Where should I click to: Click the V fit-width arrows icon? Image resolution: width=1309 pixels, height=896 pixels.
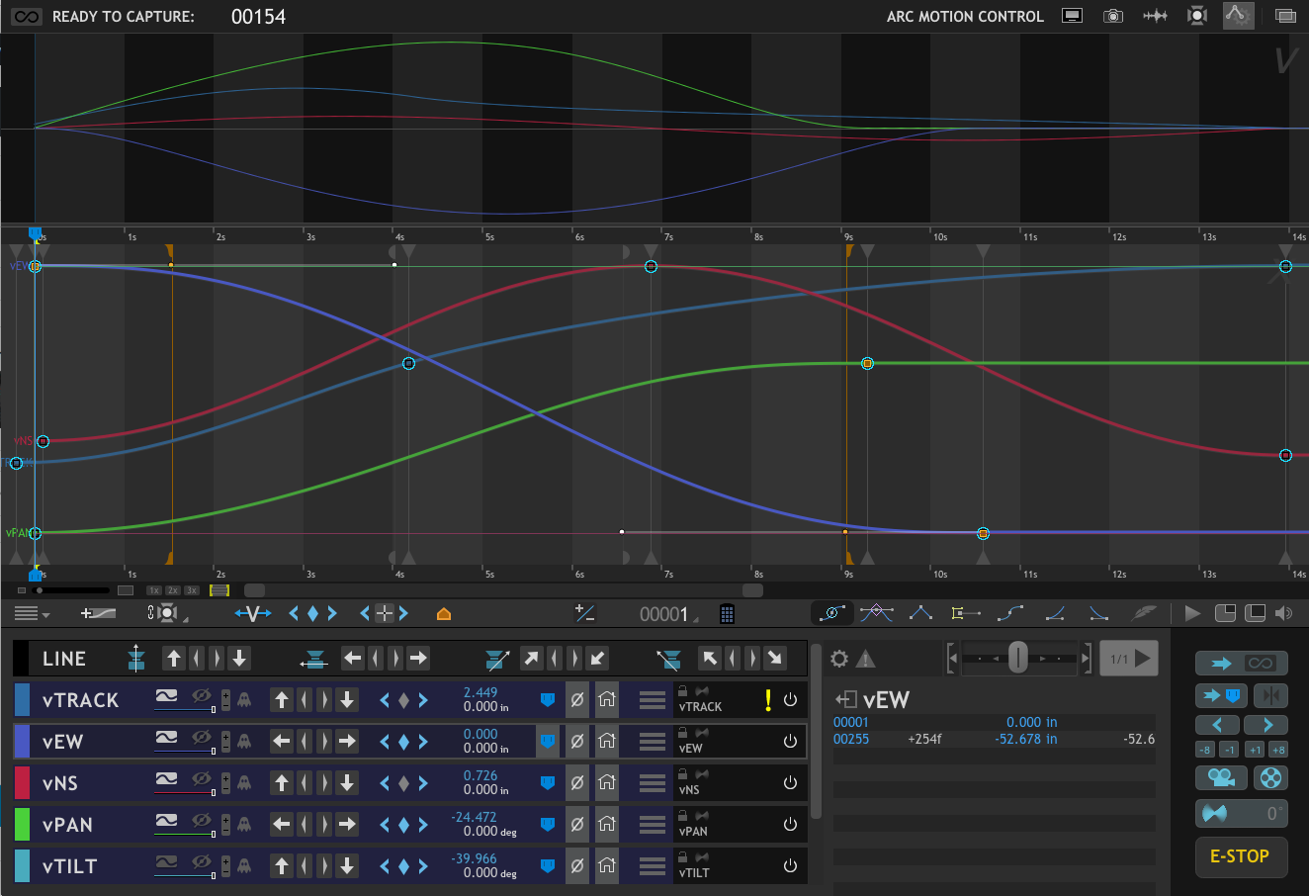(253, 614)
